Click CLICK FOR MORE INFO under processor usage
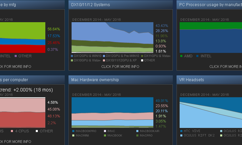 [226, 67]
